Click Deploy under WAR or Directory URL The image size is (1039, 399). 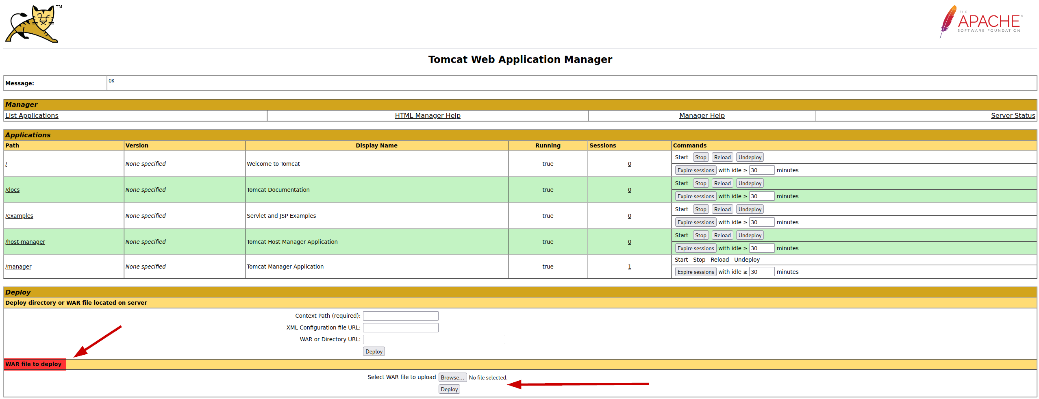coord(374,351)
